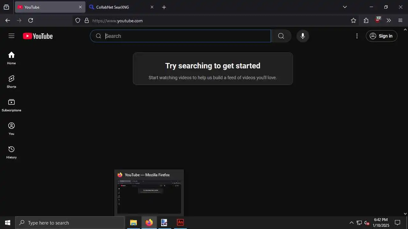The width and height of the screenshot is (408, 229).
Task: Click the taskbar search box
Action: coord(70,223)
